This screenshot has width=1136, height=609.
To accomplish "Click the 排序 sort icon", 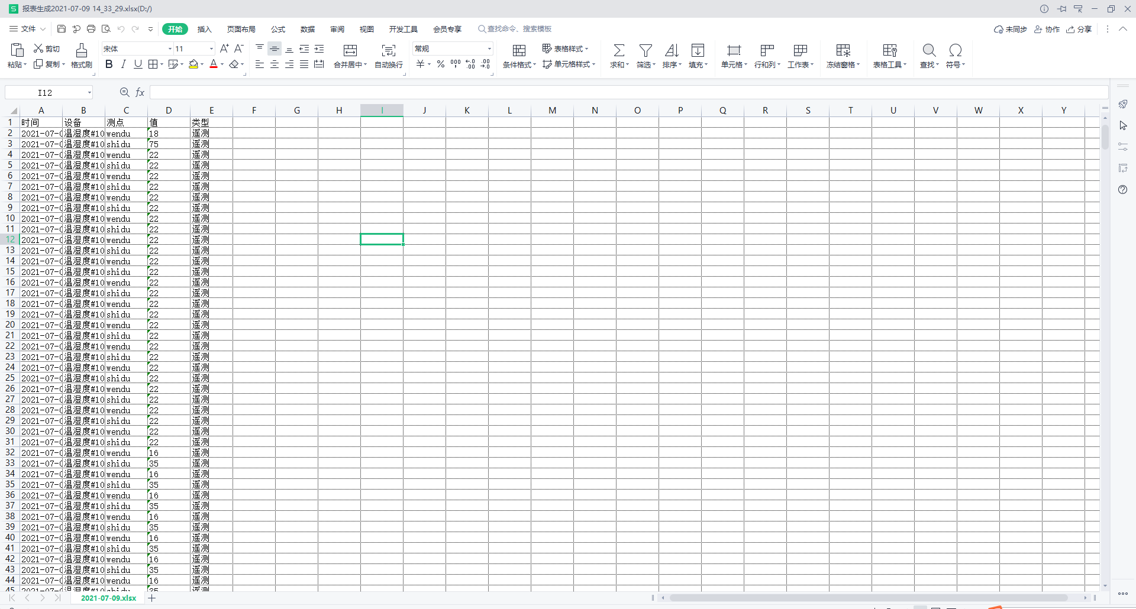I will click(672, 50).
